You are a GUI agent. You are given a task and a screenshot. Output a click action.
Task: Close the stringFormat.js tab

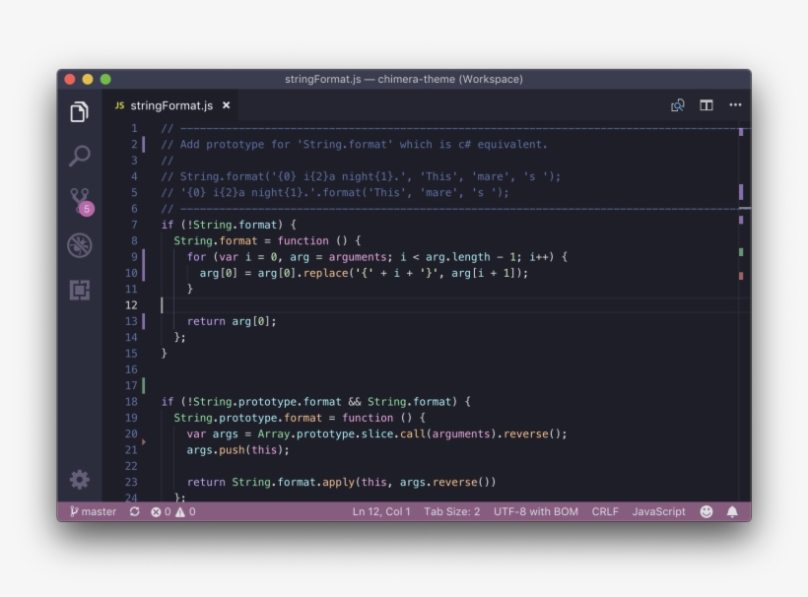tap(226, 105)
